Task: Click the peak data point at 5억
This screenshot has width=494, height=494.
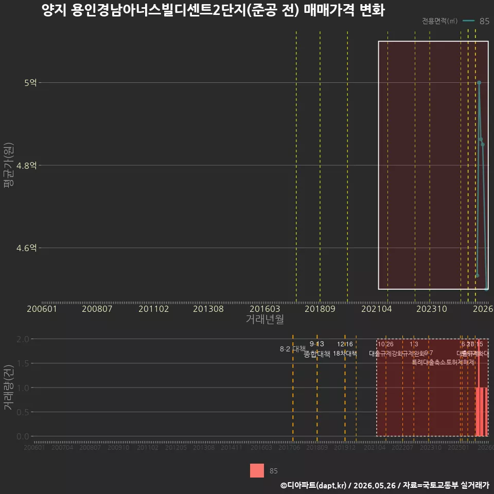Action: (479, 82)
